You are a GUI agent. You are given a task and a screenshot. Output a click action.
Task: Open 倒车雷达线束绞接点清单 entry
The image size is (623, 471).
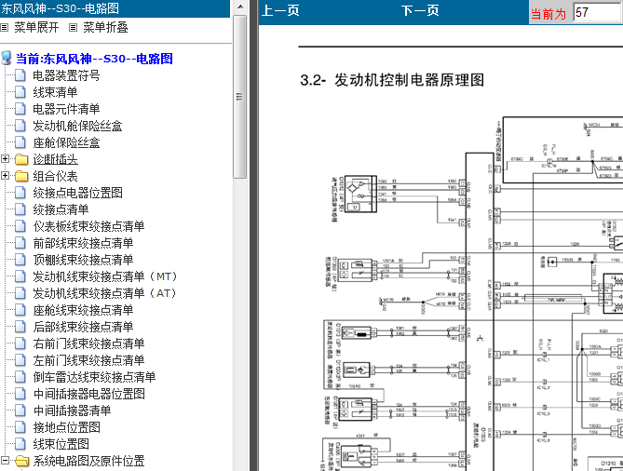(94, 377)
